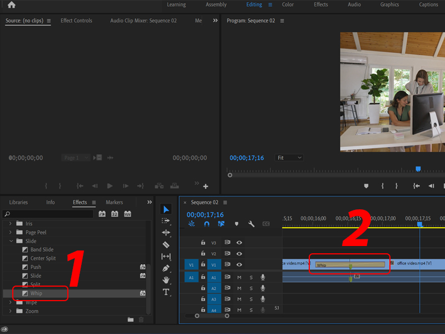The height and width of the screenshot is (334, 445).
Task: Mute the A1 audio track
Action: [240, 277]
